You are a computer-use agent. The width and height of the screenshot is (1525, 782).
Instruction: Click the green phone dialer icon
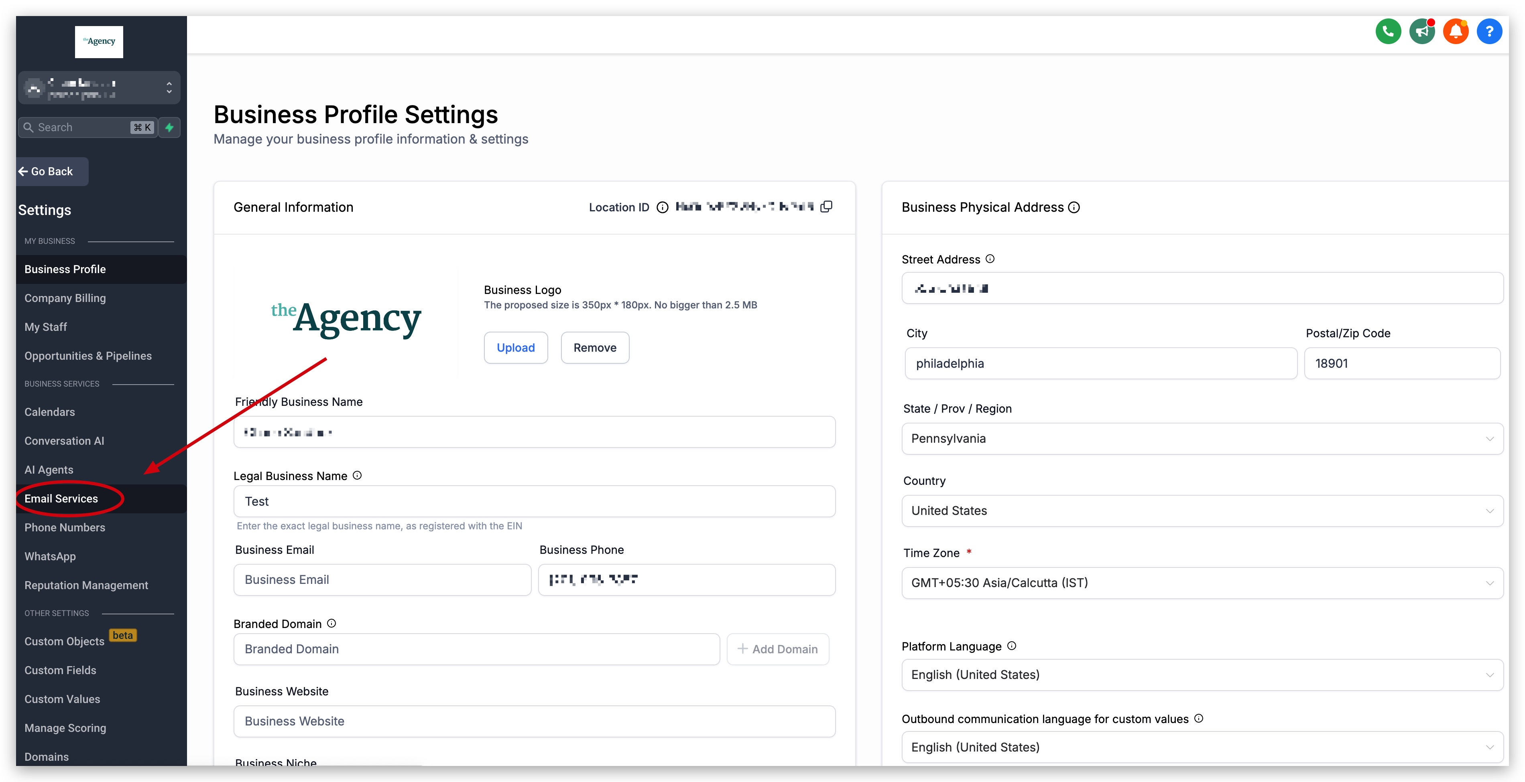coord(1388,32)
